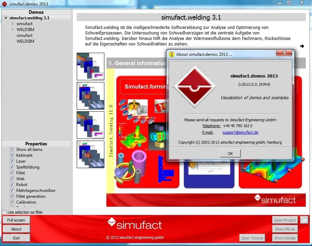Image resolution: width=312 pixels, height=246 pixels.
Task: Select the second WELDSIM tree item
Action: (x=25, y=41)
